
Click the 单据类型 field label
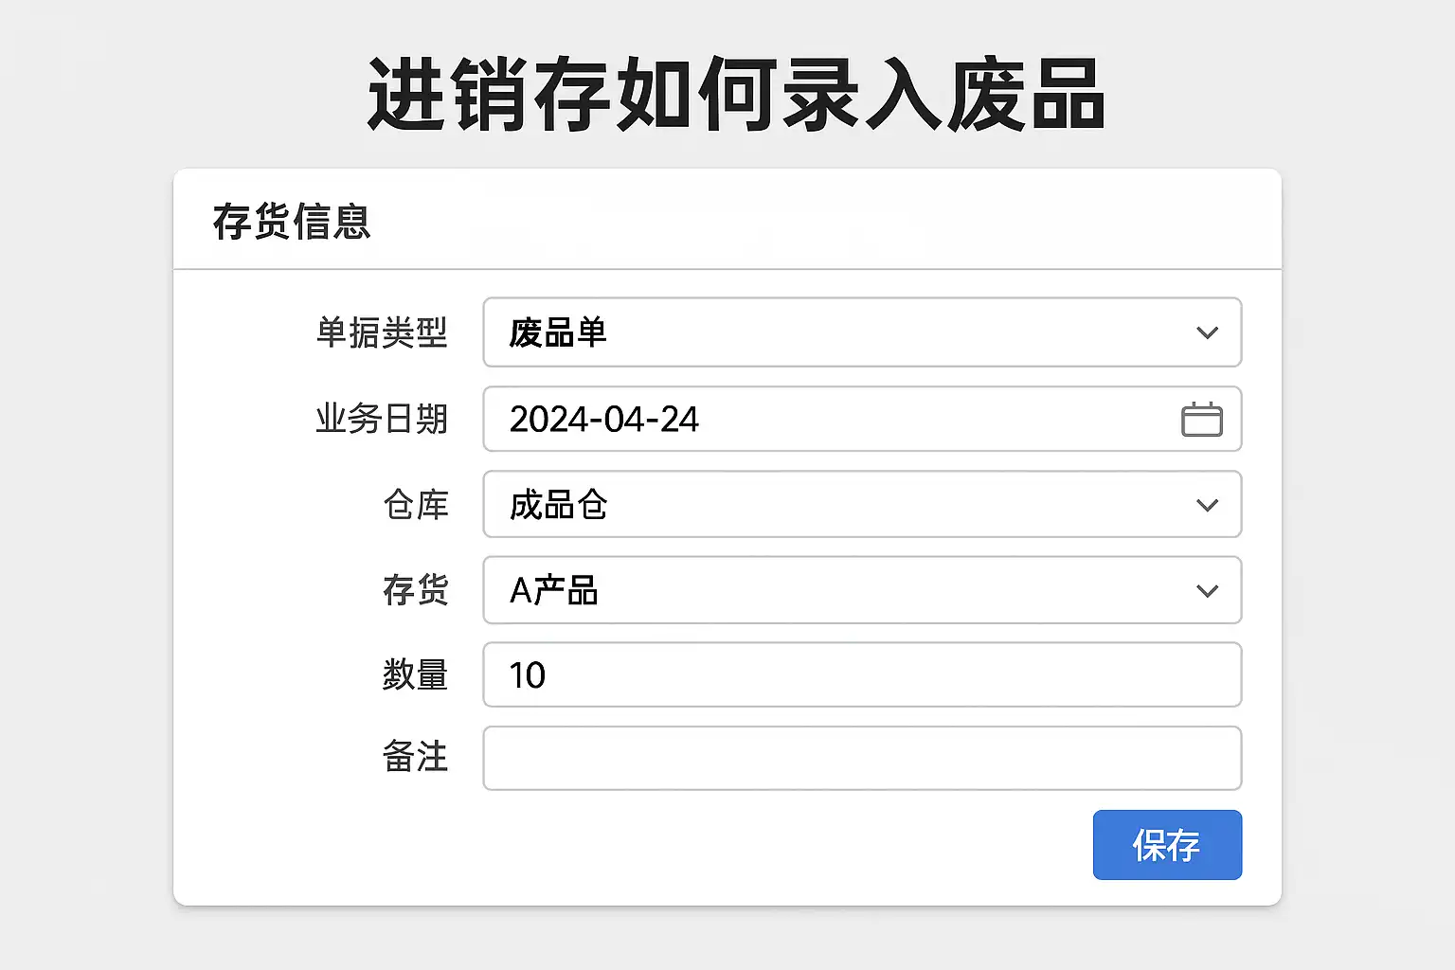point(381,332)
